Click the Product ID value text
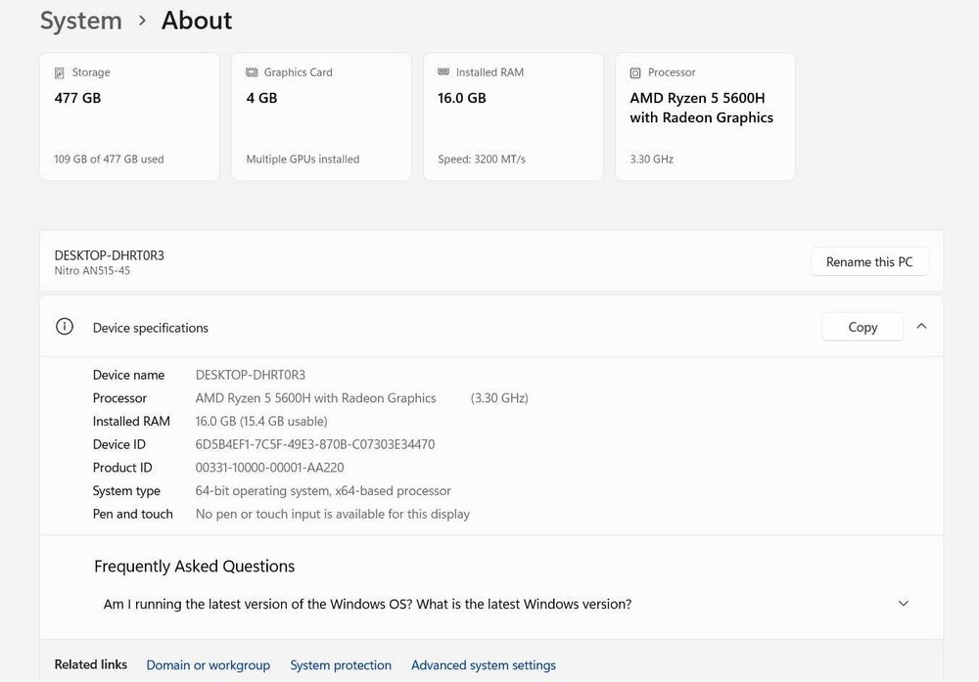This screenshot has width=979, height=682. point(269,468)
